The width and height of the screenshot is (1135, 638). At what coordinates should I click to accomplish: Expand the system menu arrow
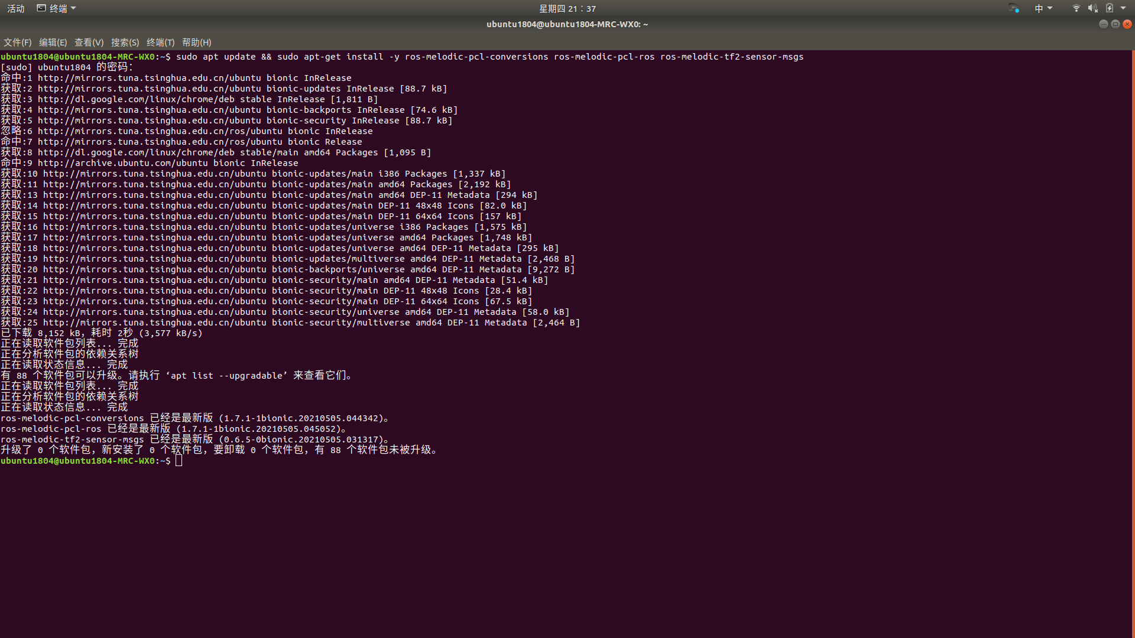point(1123,8)
